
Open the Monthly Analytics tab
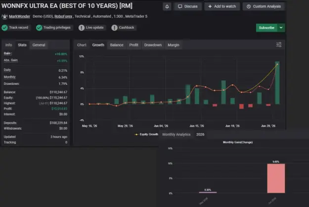click(177, 135)
